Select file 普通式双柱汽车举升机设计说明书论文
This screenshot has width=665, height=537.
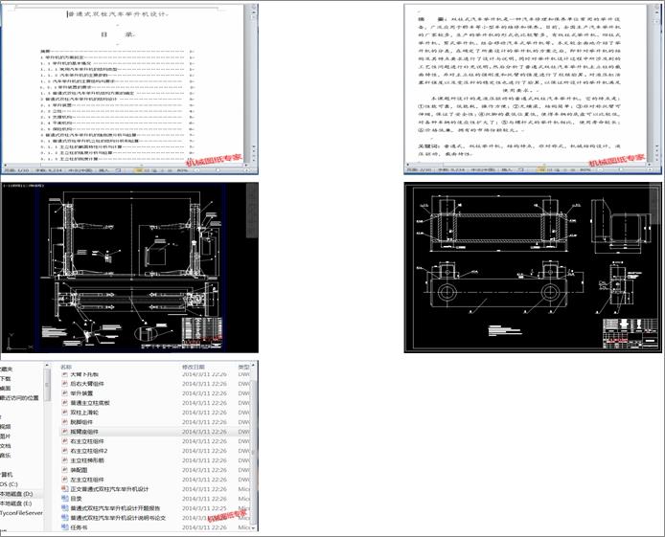click(x=118, y=518)
